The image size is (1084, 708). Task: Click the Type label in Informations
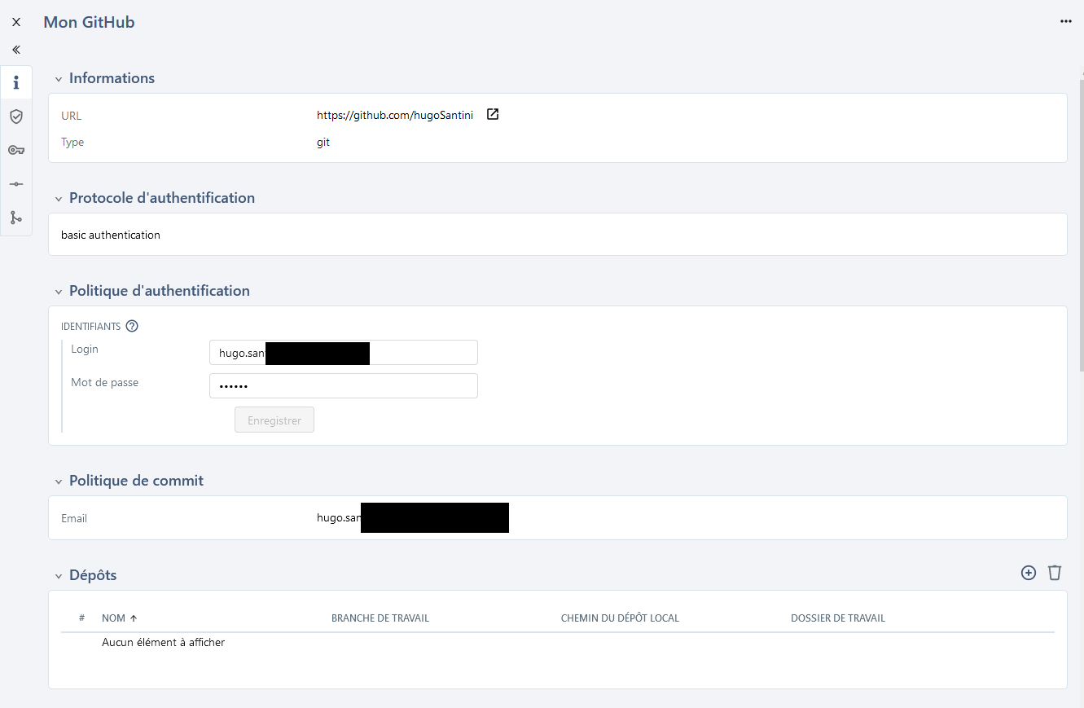72,142
